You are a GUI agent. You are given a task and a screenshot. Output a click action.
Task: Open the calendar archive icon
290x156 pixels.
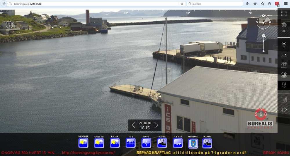(284, 65)
